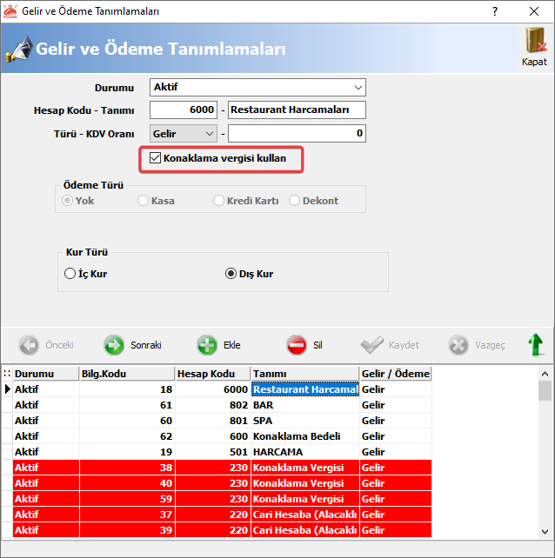Click the KDV Oranı field showing 0

298,134
